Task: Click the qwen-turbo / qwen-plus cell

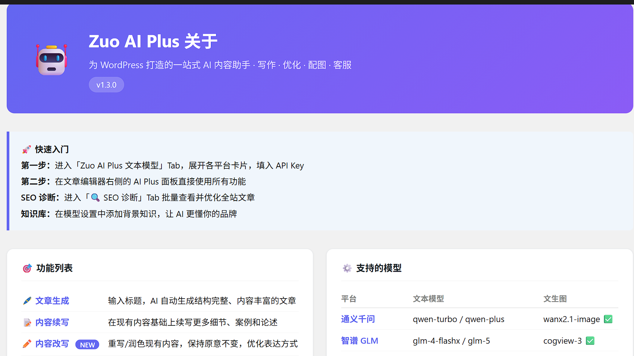Action: [458, 319]
